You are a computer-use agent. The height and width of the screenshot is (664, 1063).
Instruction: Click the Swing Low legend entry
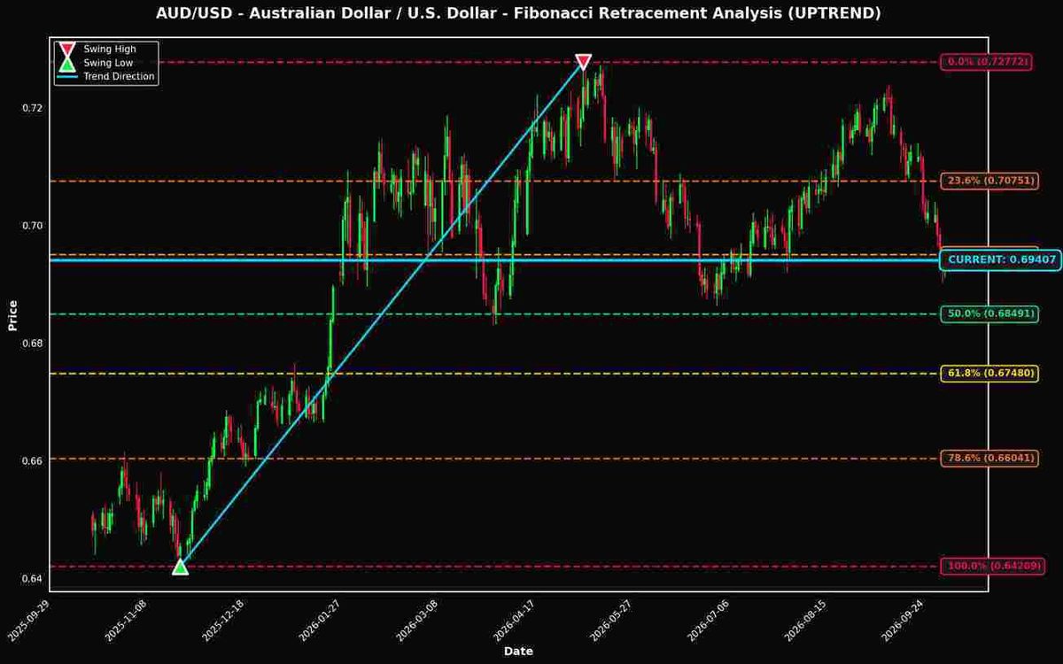94,63
